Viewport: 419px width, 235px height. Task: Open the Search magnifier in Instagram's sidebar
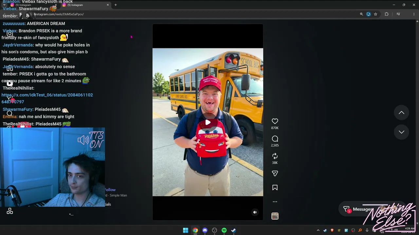pos(9,113)
